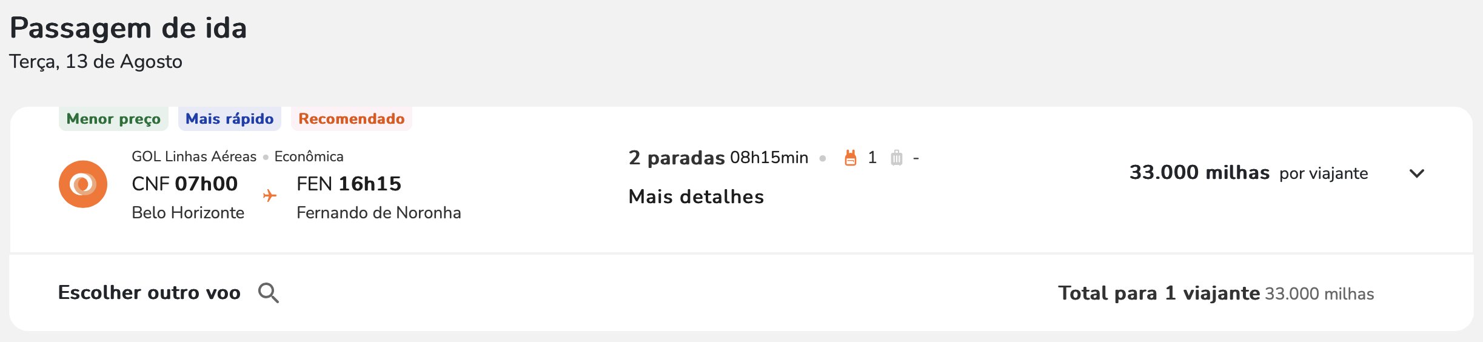This screenshot has width=1483, height=342.
Task: Select Escolher outro voo
Action: pos(149,293)
